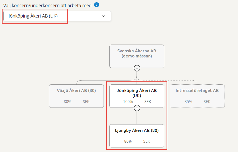The height and width of the screenshot is (152, 238).
Task: Select the Växjö Åkeri AB (80) company box
Action: (76, 96)
